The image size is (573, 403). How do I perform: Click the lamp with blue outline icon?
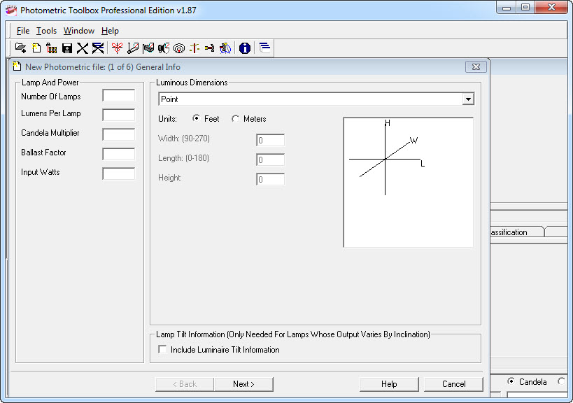pos(225,48)
